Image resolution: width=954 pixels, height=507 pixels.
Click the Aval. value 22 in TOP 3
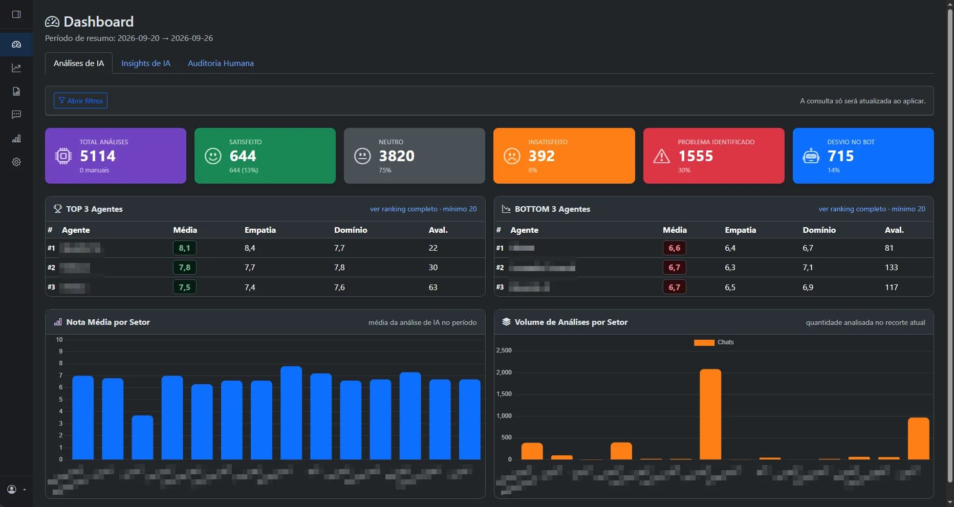[x=433, y=248]
